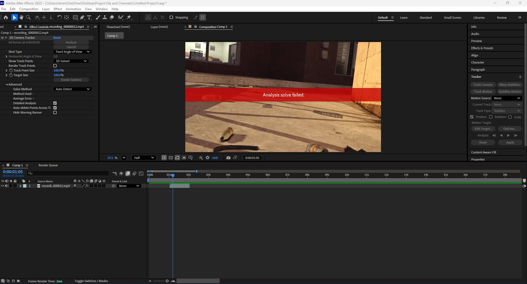The width and height of the screenshot is (527, 284).
Task: Open Motion Source dropdown in Tracker
Action: [x=507, y=98]
